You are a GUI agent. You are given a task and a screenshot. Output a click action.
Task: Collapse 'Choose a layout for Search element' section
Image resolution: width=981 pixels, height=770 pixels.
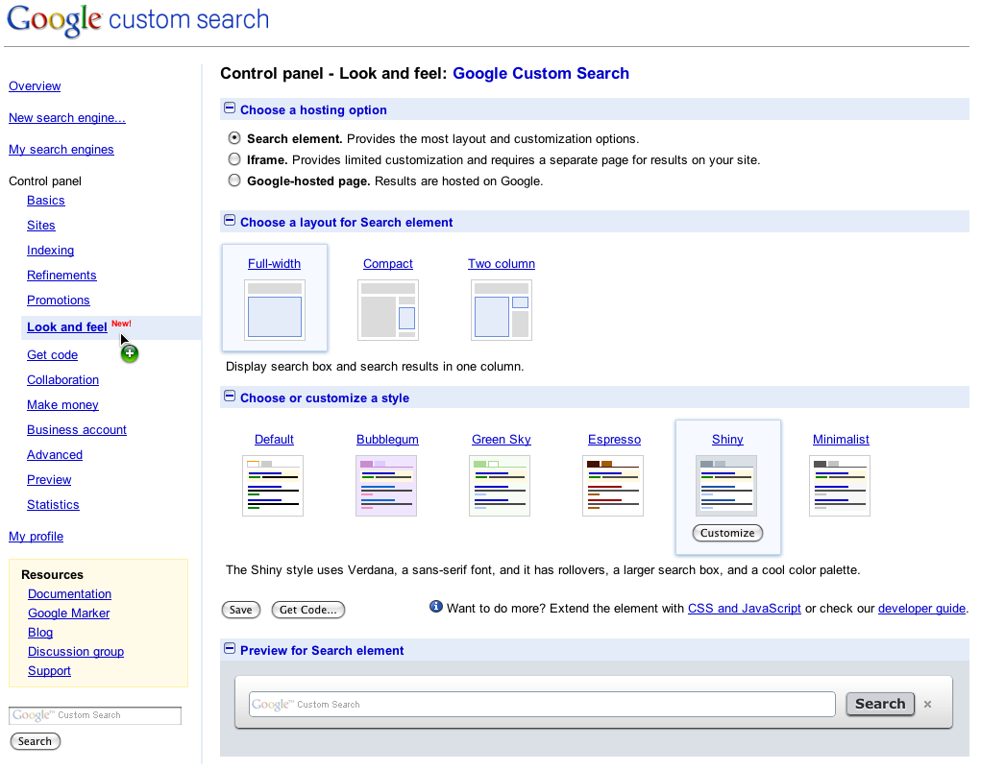230,221
